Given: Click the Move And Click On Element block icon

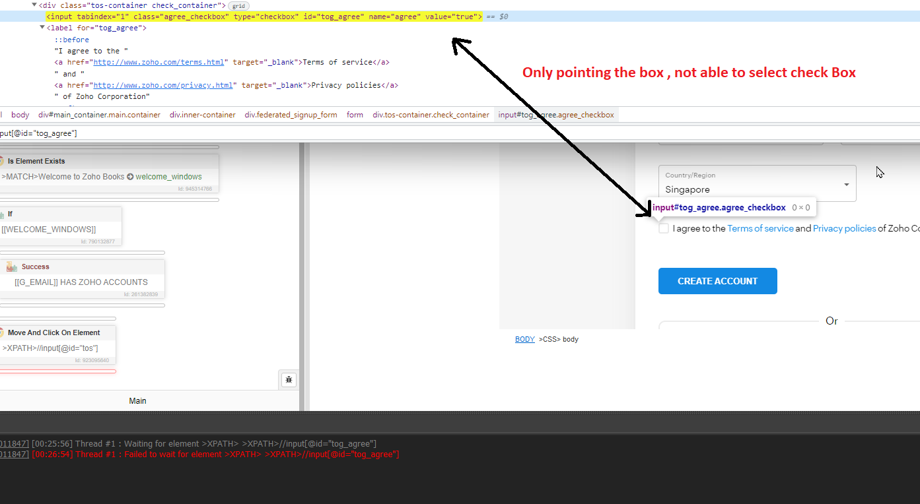Looking at the screenshot, I should pos(3,332).
